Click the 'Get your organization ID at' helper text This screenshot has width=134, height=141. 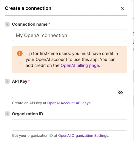coord(35,136)
